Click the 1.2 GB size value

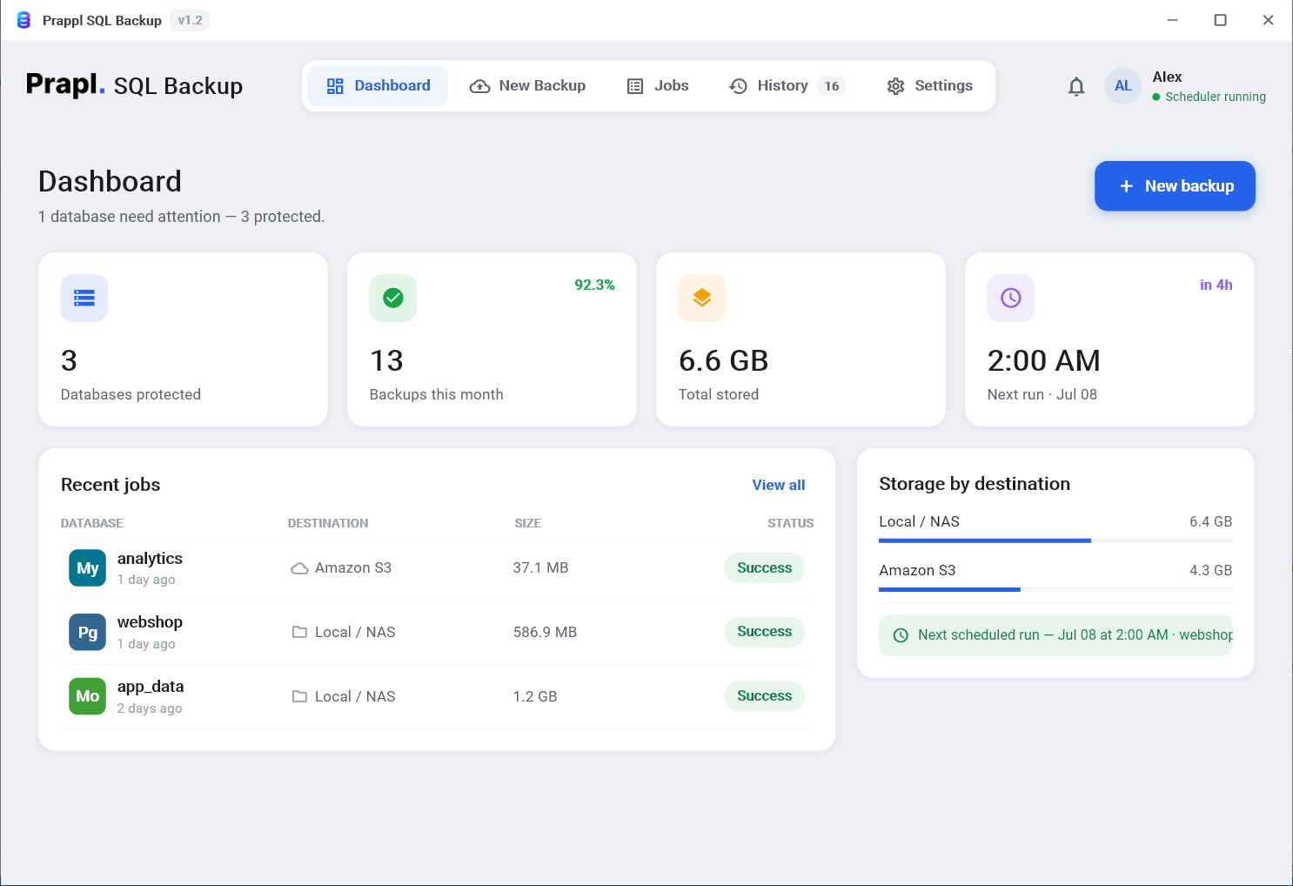coord(535,697)
